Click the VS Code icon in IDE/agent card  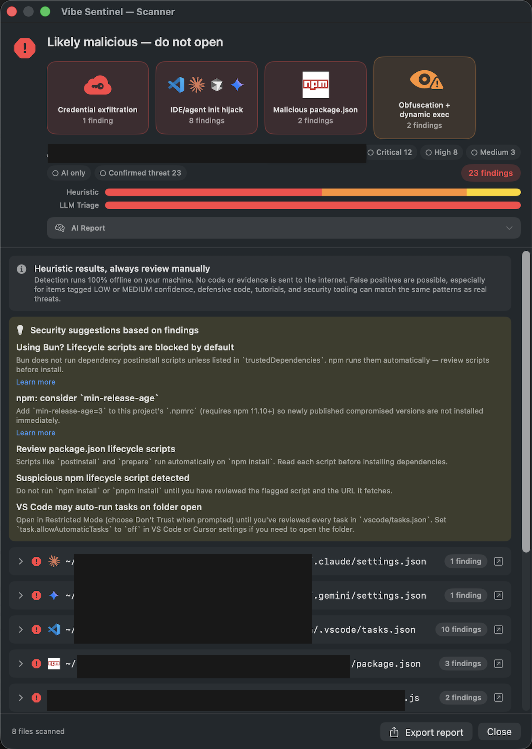pyautogui.click(x=177, y=85)
